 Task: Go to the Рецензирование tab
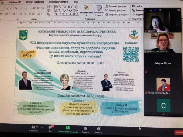point(59,2)
